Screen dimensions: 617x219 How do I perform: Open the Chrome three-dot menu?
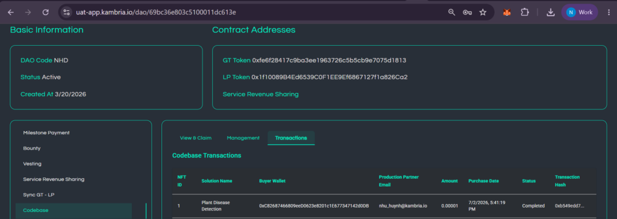(x=609, y=12)
